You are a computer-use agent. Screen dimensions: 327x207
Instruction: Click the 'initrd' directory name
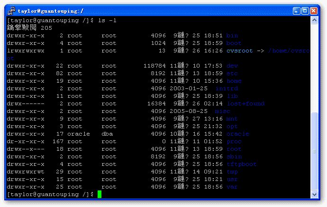(x=227, y=89)
